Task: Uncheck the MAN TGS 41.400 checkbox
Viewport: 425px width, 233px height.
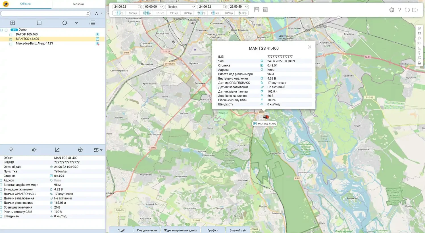Action: [11, 39]
